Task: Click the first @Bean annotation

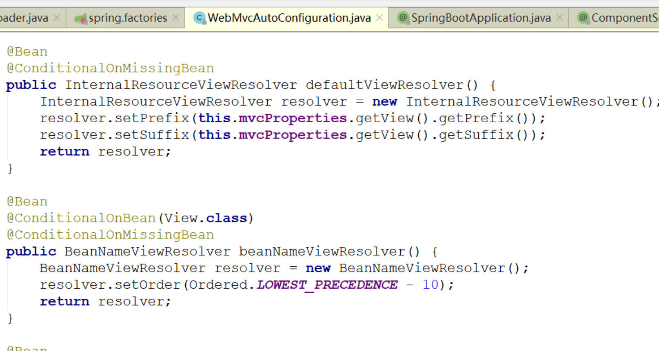Action: [x=27, y=52]
